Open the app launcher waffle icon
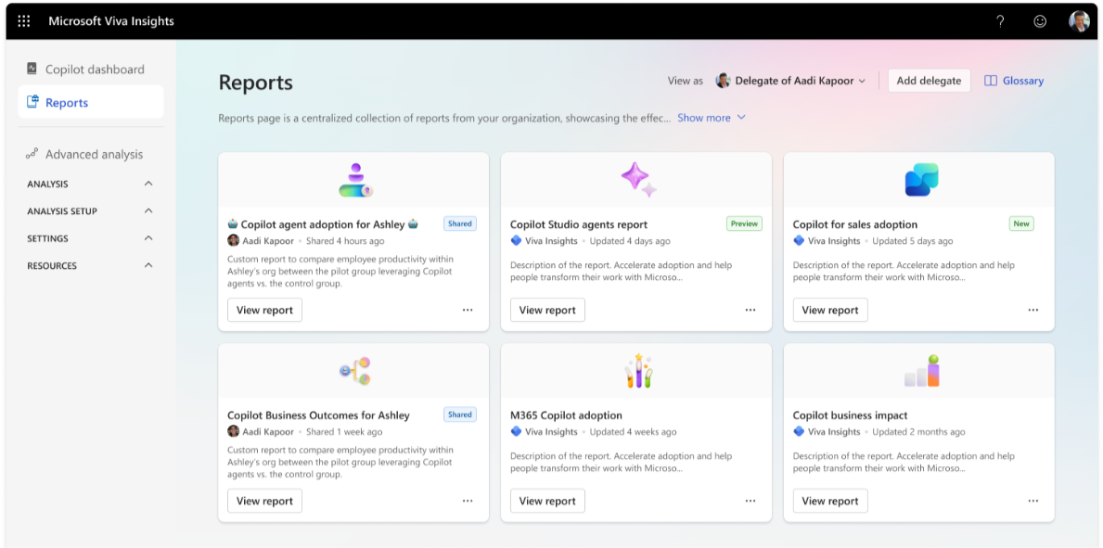The height and width of the screenshot is (548, 1103). click(x=24, y=21)
